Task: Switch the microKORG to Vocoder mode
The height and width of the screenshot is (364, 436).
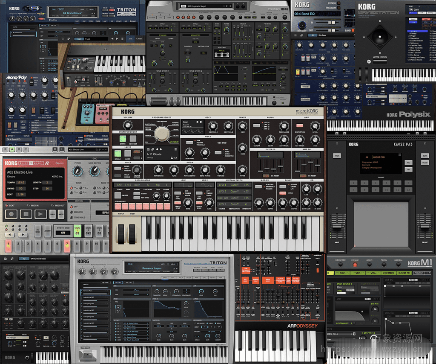Action: pos(133,138)
